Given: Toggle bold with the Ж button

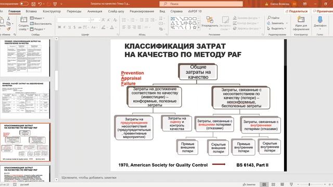Looking at the screenshot, I should click(x=59, y=27).
